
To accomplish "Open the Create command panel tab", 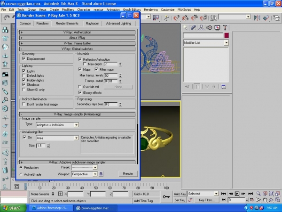I will point(186,28).
